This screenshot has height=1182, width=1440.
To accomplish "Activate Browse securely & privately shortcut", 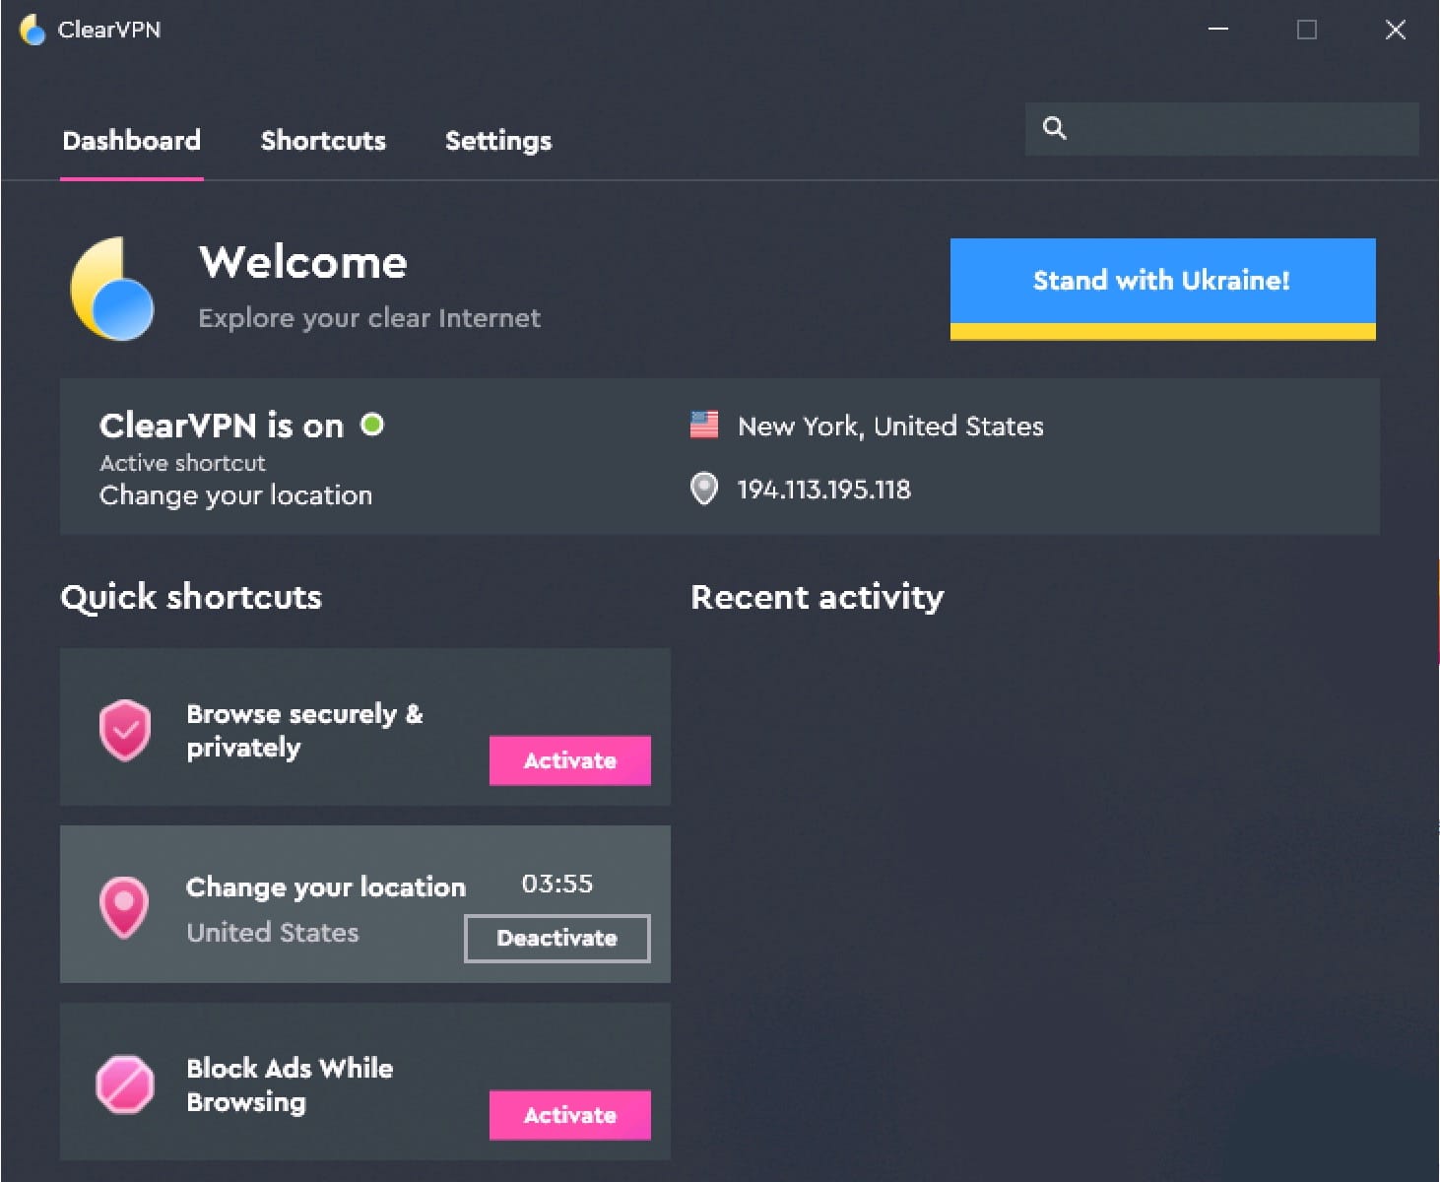I will click(570, 760).
